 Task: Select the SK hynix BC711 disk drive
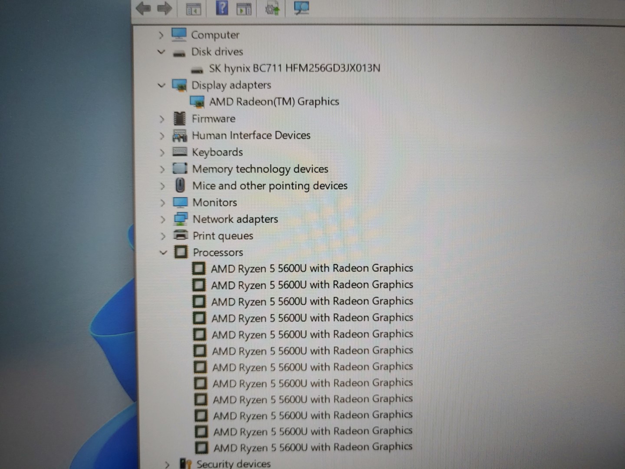pyautogui.click(x=294, y=68)
